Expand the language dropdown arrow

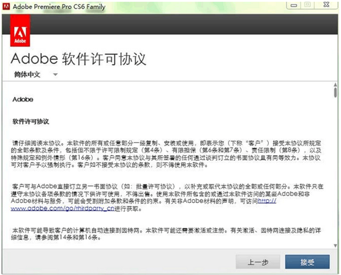pos(56,75)
